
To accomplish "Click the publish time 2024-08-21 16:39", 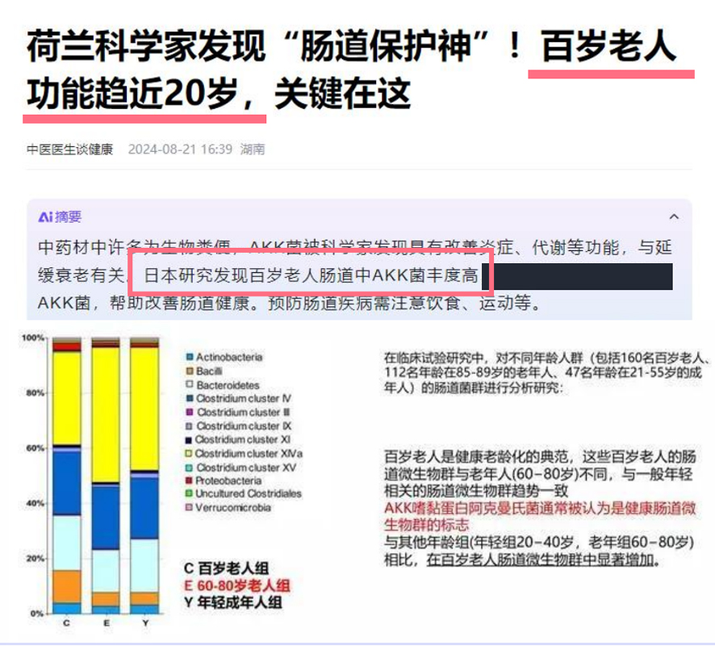I will tap(180, 149).
